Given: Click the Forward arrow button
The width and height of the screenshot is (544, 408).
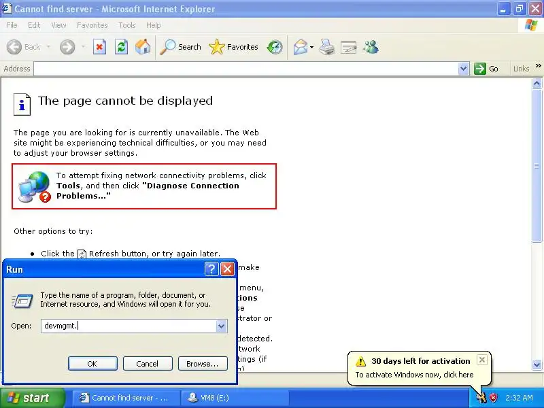Looking at the screenshot, I should [x=67, y=47].
